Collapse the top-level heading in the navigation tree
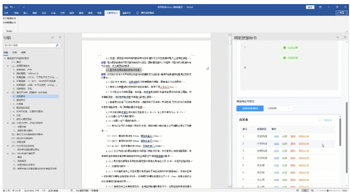This screenshot has height=193, width=350. tap(5, 58)
